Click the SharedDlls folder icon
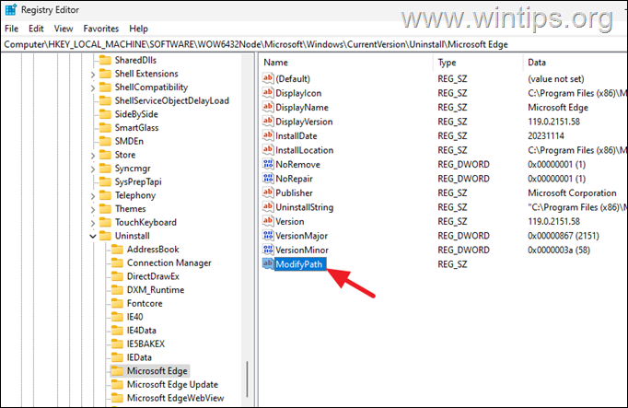 pyautogui.click(x=105, y=60)
